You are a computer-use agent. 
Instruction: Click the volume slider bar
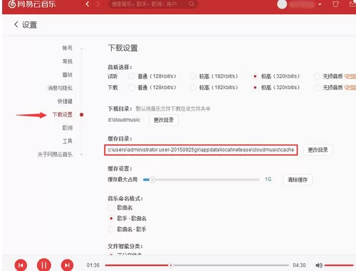[x=339, y=265]
